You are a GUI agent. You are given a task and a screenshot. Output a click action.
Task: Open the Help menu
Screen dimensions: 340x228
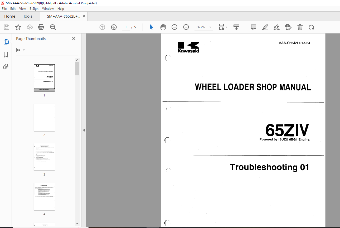pyautogui.click(x=61, y=9)
